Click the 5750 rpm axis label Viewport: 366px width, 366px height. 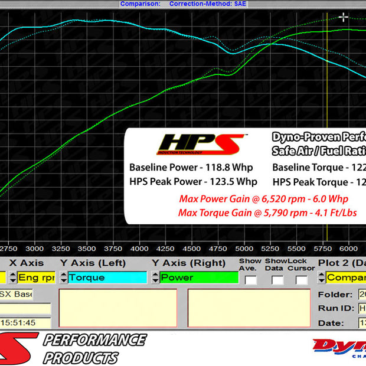coord(323,249)
